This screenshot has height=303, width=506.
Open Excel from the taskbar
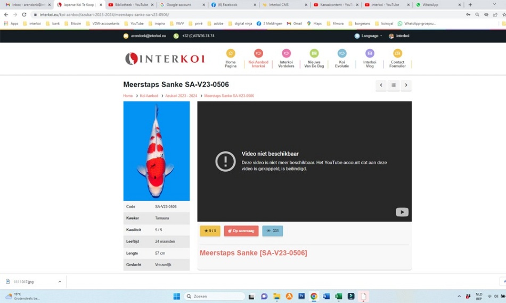(339, 296)
